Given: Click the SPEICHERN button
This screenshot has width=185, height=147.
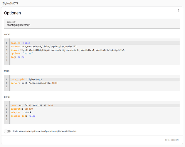Looking at the screenshot, I should click(x=171, y=141).
